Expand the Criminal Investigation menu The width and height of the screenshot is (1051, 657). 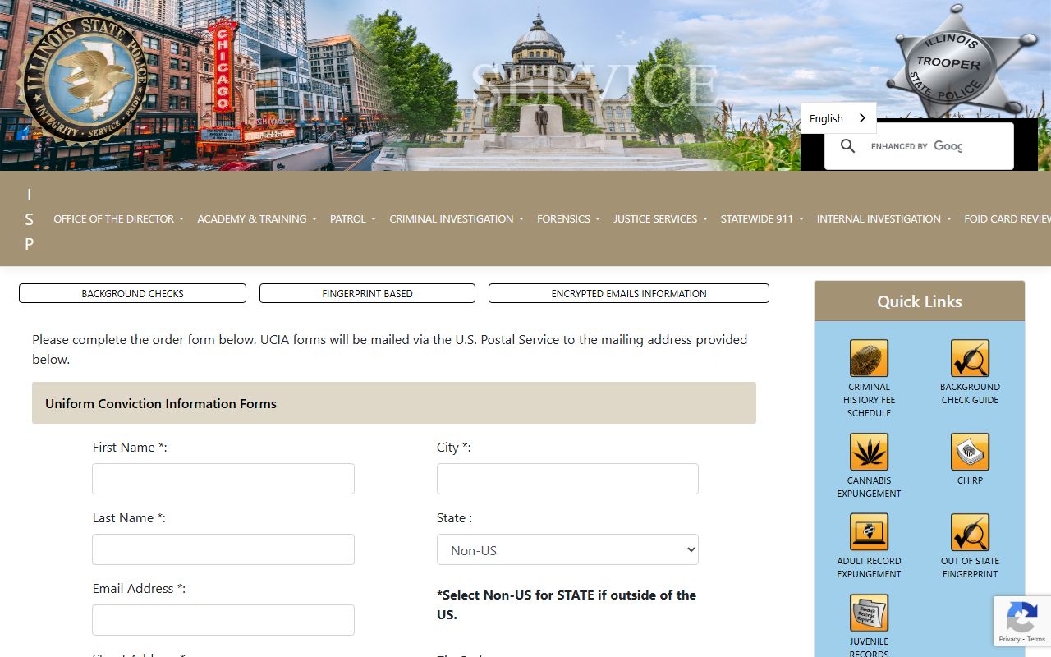point(457,218)
